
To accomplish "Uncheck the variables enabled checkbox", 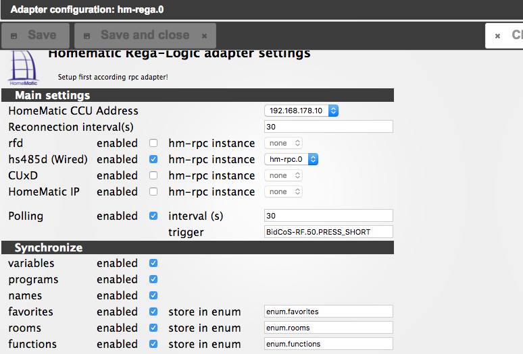I will [153, 263].
